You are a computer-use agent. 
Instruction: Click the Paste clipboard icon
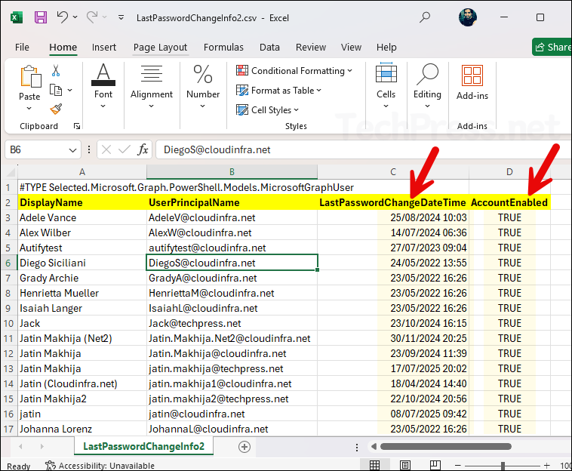pos(30,76)
